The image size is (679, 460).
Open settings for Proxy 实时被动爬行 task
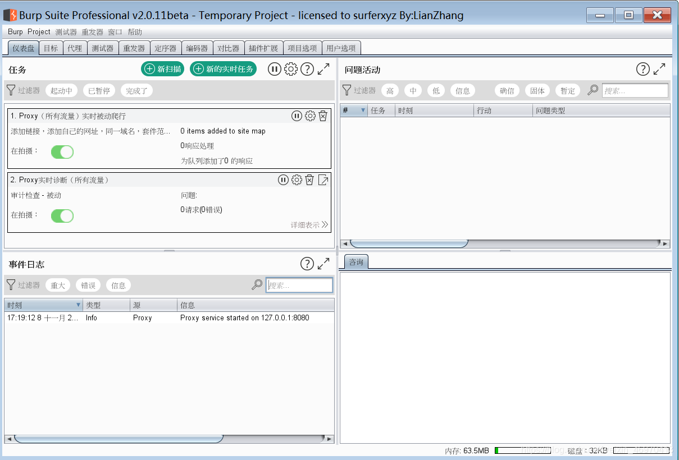(x=310, y=116)
